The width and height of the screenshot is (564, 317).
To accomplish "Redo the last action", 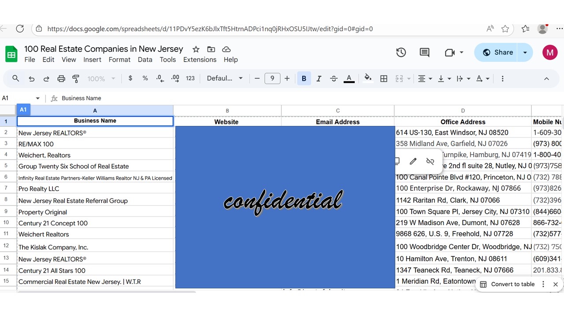I will (x=46, y=79).
